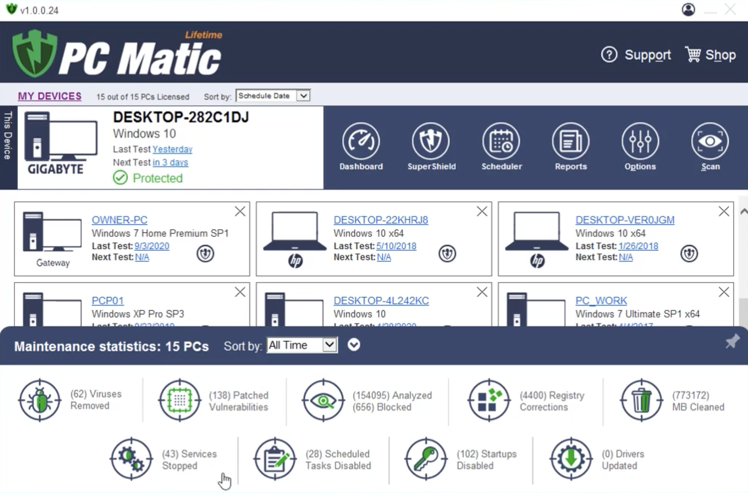The height and width of the screenshot is (493, 748).
Task: Click OWNER-PC SuperShield status badge
Action: 205,254
